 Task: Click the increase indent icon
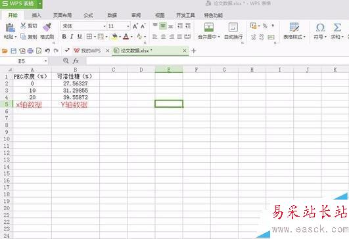click(x=188, y=26)
